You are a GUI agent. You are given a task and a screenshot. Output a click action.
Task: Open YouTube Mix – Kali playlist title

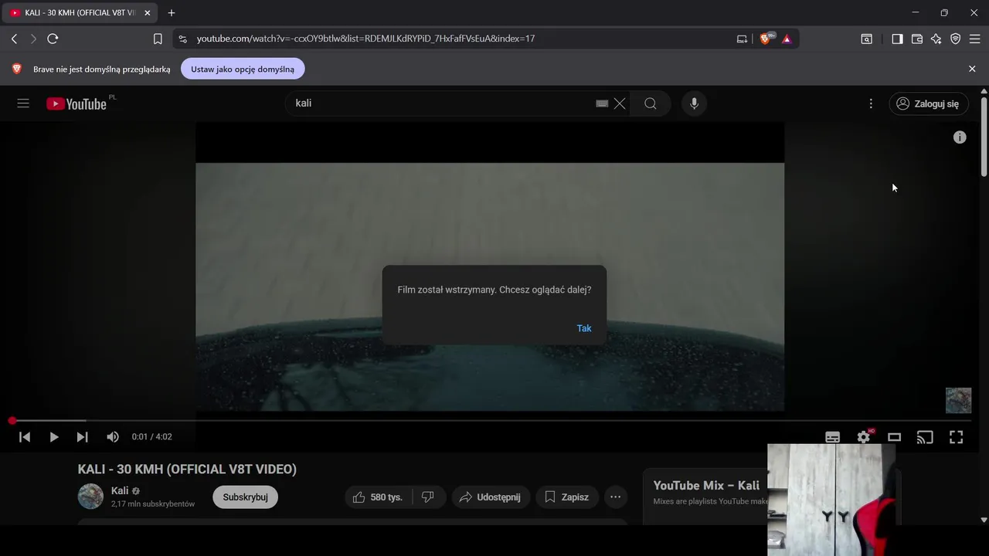[x=706, y=486]
